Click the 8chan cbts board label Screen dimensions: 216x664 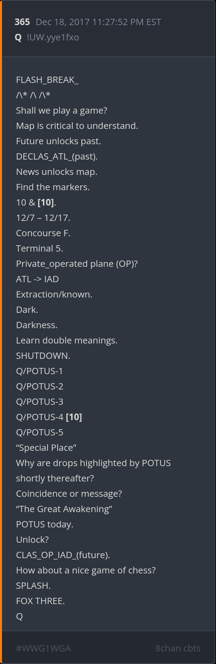178,648
